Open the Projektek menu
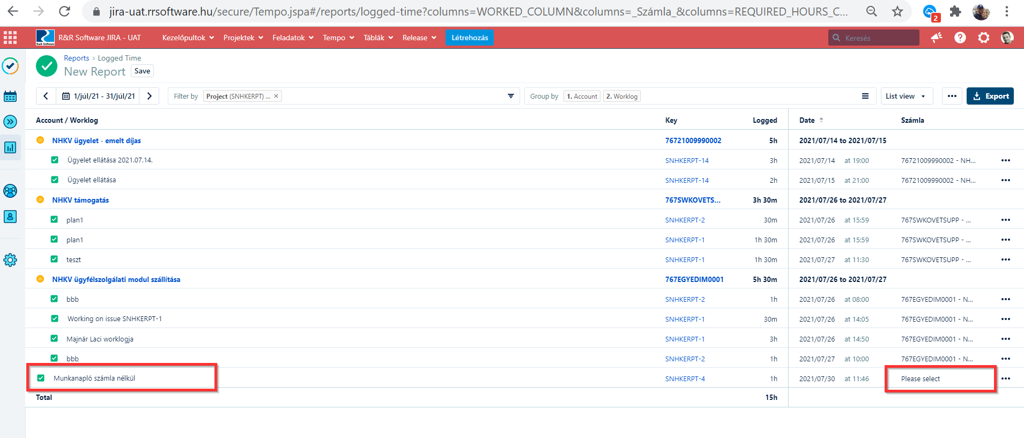This screenshot has height=438, width=1024. pyautogui.click(x=243, y=38)
